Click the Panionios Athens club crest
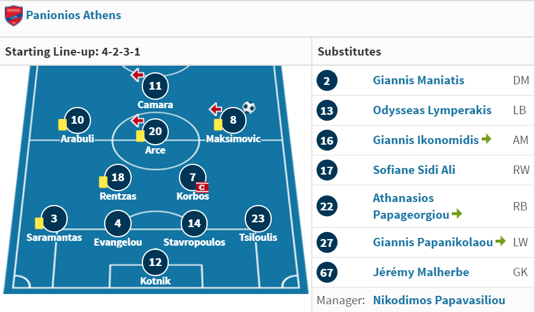This screenshot has height=312, width=535. (14, 16)
